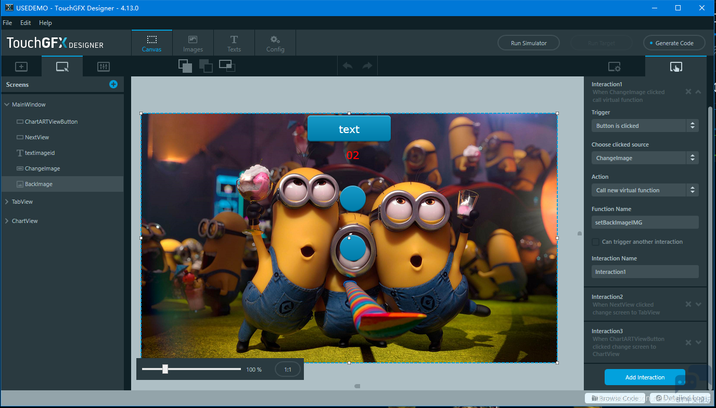Click the Function Name input field
The image size is (716, 408).
[645, 222]
